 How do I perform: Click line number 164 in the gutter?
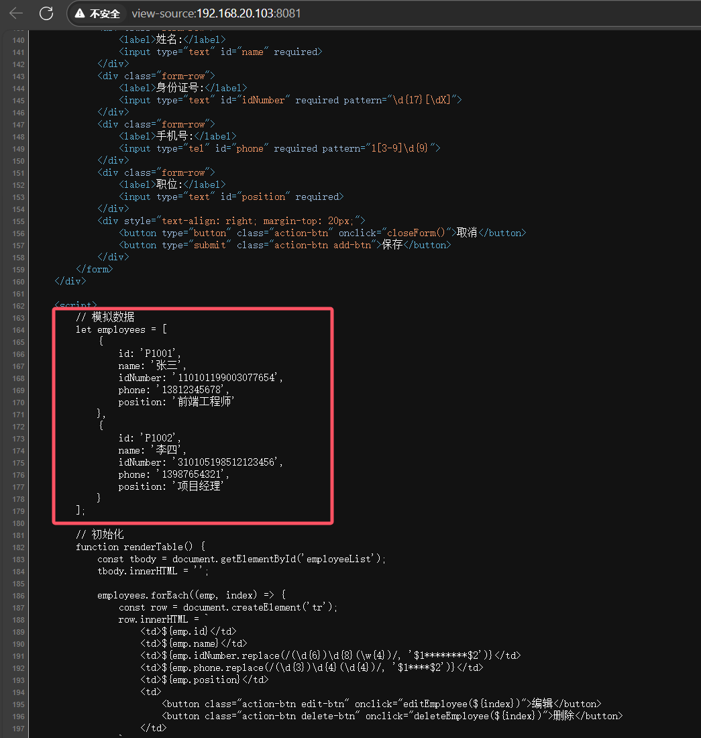pos(18,330)
